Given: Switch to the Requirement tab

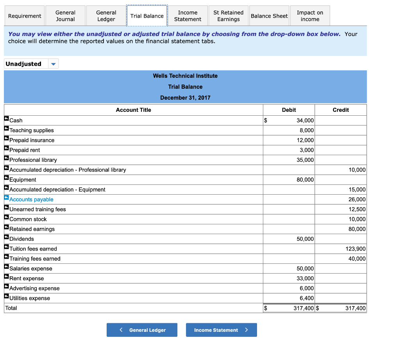Looking at the screenshot, I should point(25,16).
